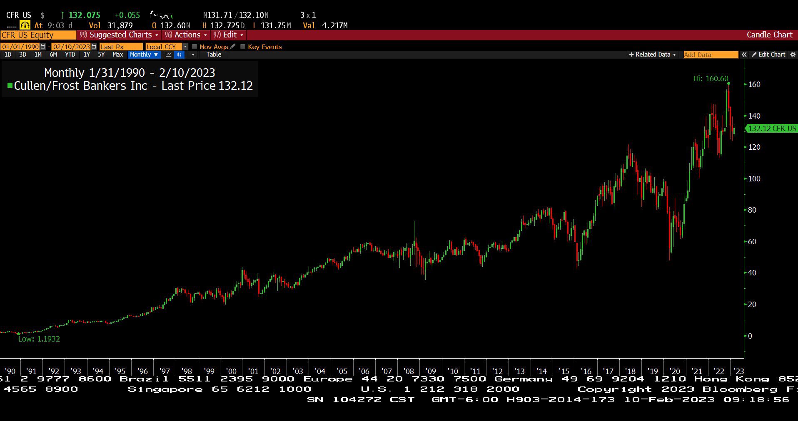This screenshot has height=421, width=798.
Task: Select the candle chart type icon
Action: [179, 54]
